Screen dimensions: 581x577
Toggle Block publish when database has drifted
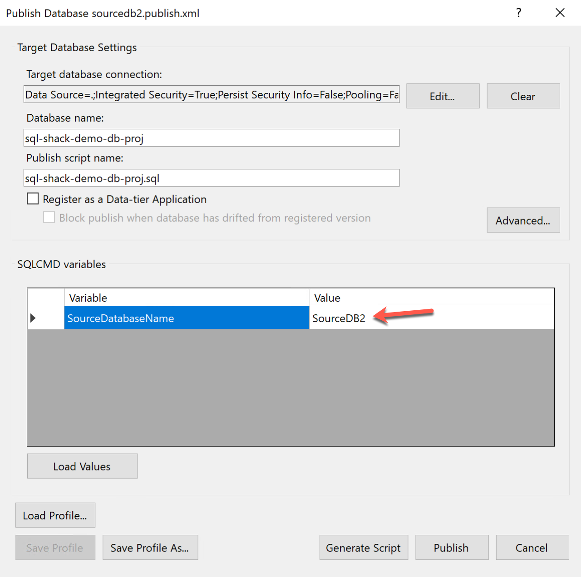point(49,217)
